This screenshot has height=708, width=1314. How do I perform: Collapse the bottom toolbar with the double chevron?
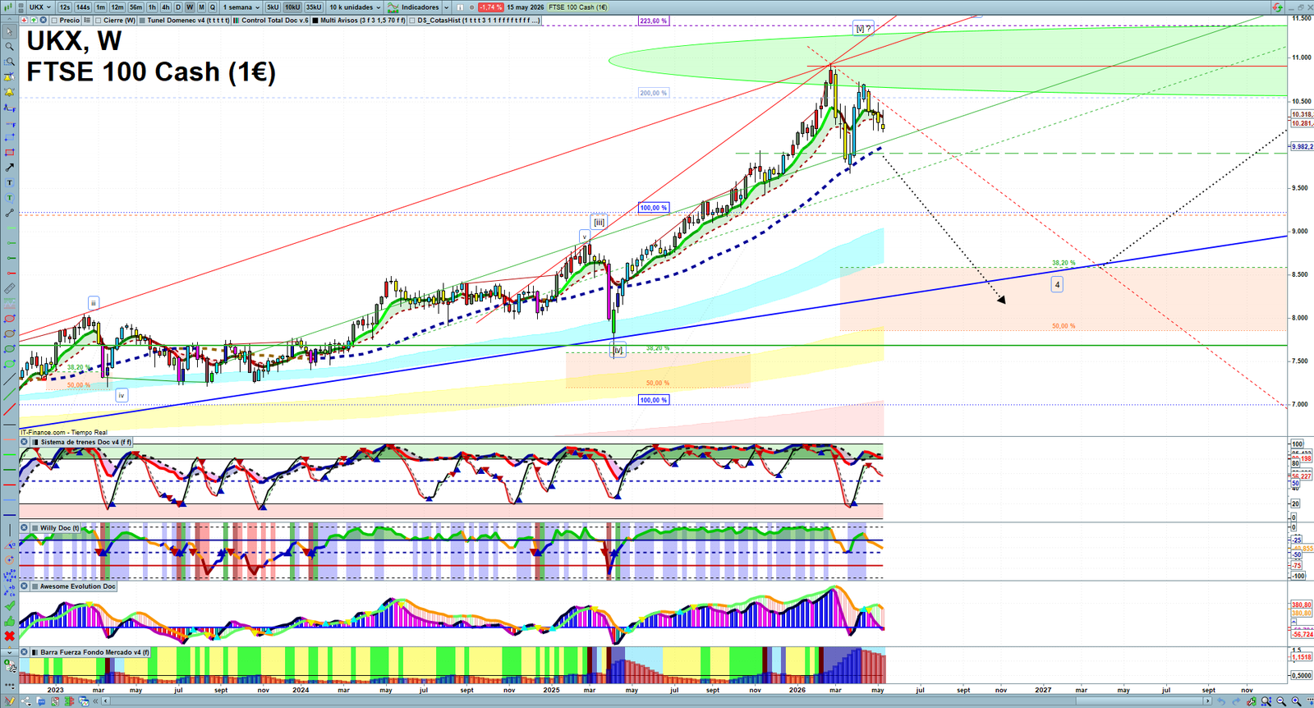pos(95,701)
